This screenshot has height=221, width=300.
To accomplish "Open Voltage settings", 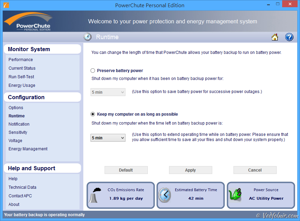I will point(15,141).
